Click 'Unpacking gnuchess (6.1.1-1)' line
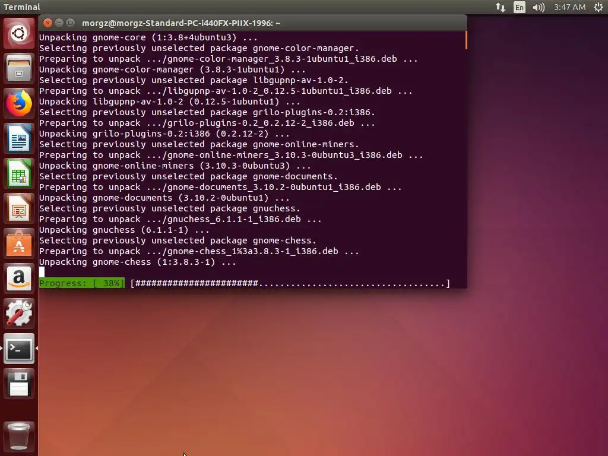The width and height of the screenshot is (608, 456). point(124,230)
